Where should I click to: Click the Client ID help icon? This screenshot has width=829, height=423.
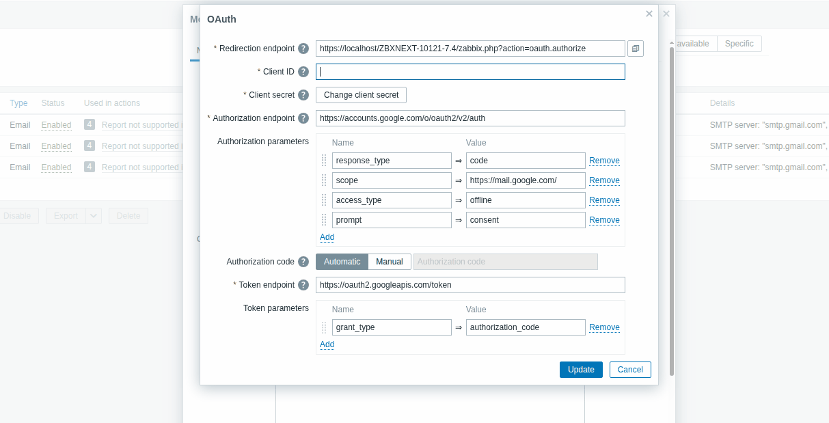tap(303, 72)
